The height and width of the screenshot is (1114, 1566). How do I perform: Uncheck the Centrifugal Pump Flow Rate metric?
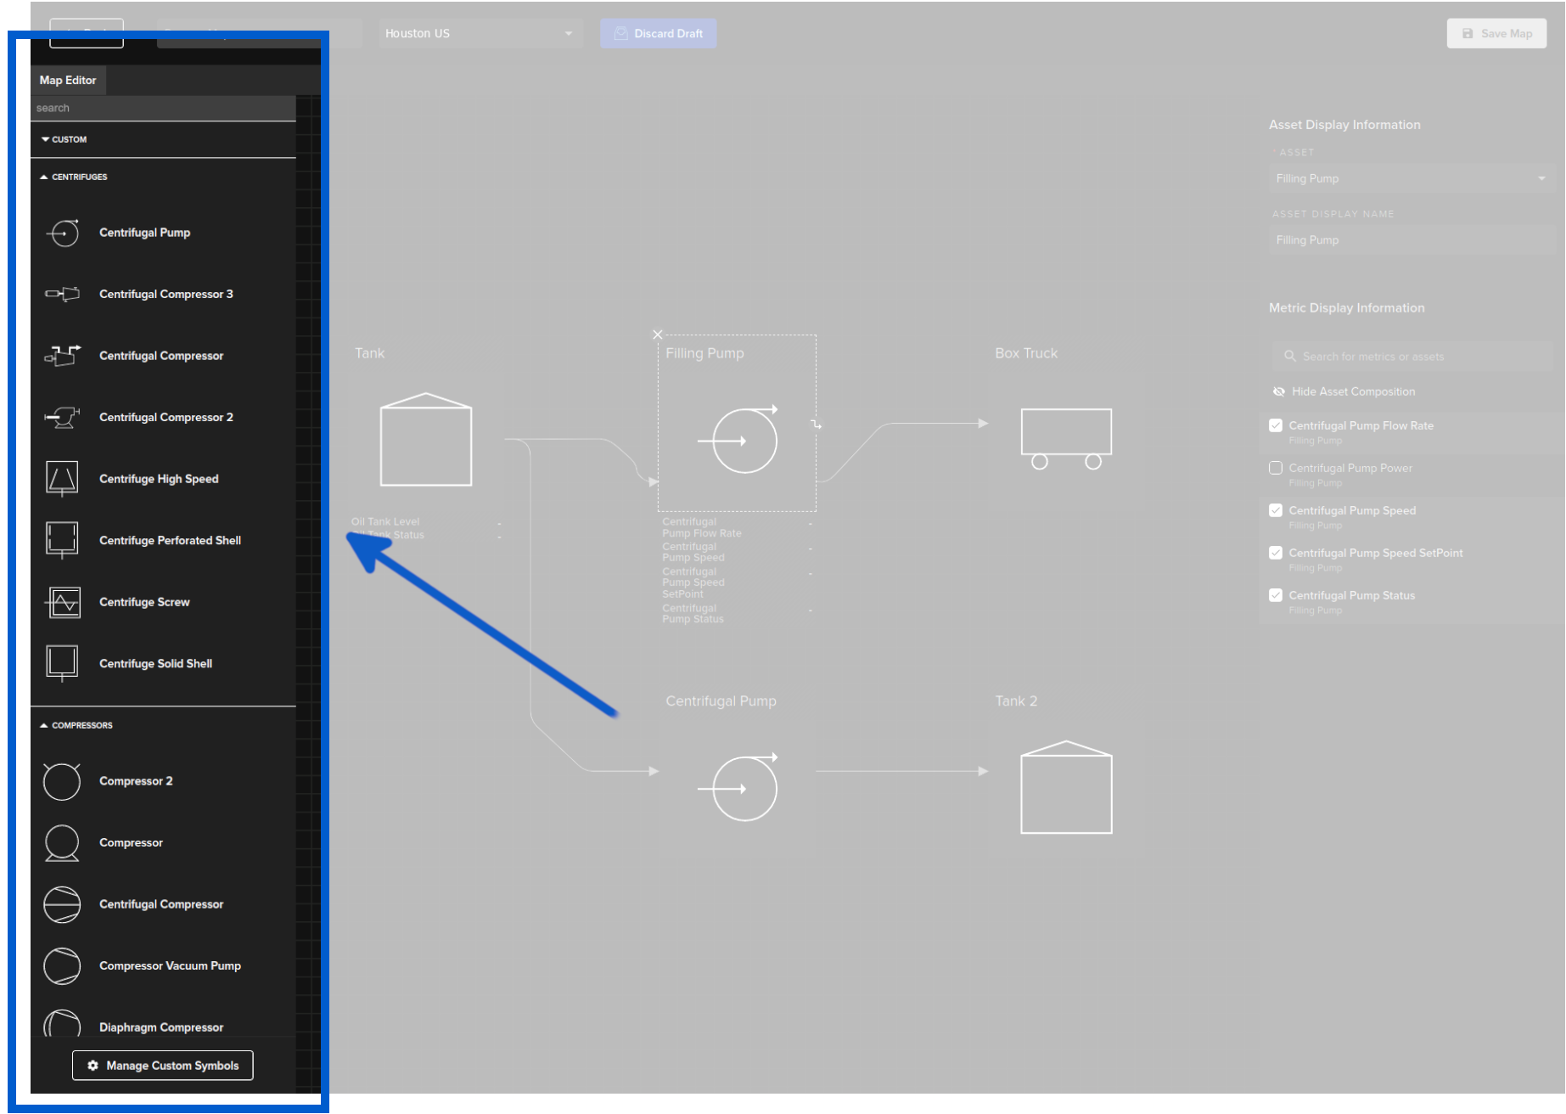(x=1276, y=425)
